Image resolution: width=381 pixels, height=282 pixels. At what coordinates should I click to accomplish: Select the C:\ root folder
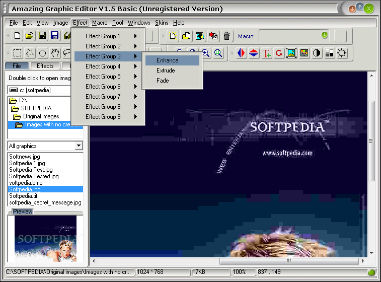[x=18, y=100]
